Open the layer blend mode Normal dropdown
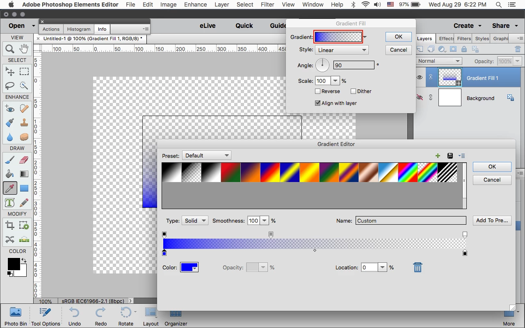The height and width of the screenshot is (328, 525). (x=439, y=61)
